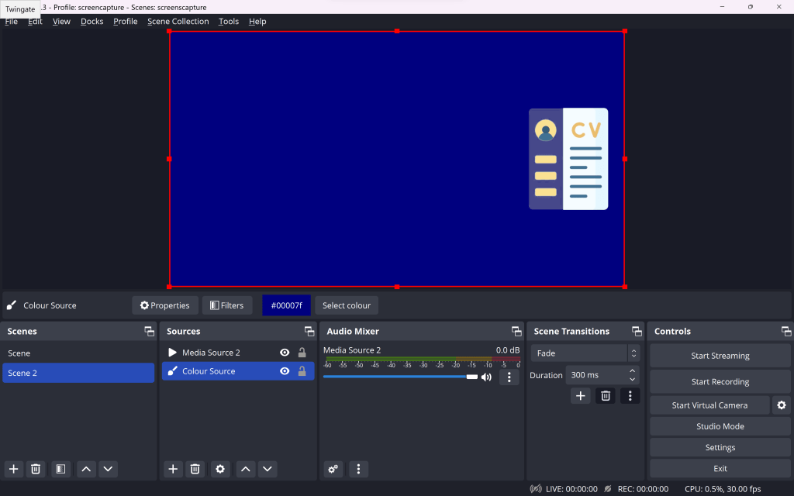Add a new source with plus icon
Viewport: 794px width, 496px height.
tap(173, 469)
